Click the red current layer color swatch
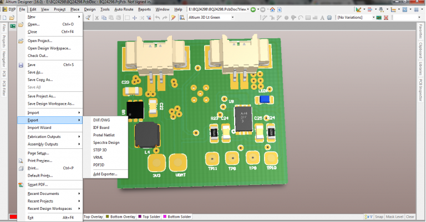The height and width of the screenshot is (222, 426). click(13, 217)
